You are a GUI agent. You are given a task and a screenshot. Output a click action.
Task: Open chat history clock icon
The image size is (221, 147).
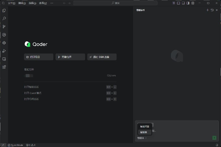(x=212, y=10)
